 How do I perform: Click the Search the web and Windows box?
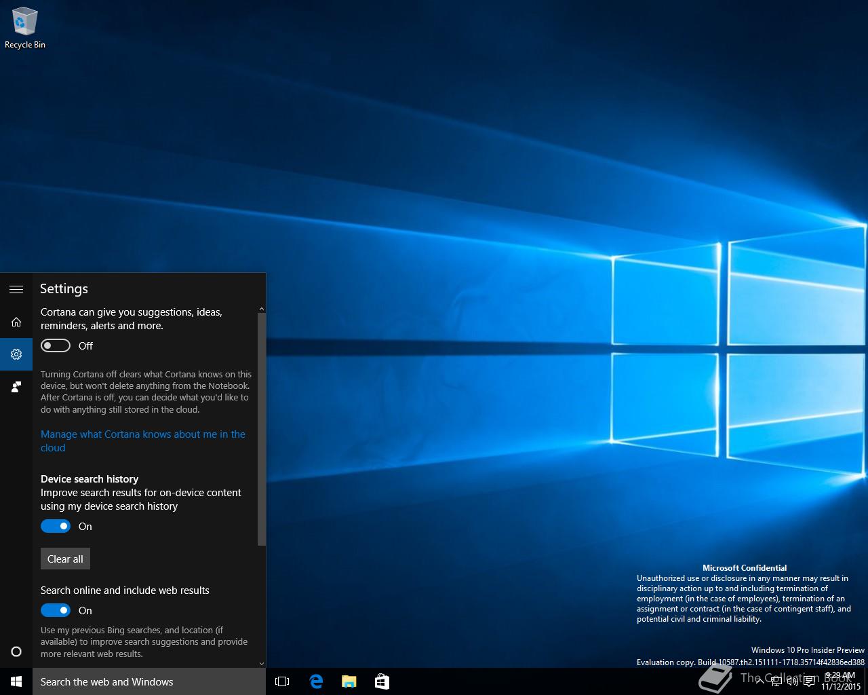coord(149,681)
